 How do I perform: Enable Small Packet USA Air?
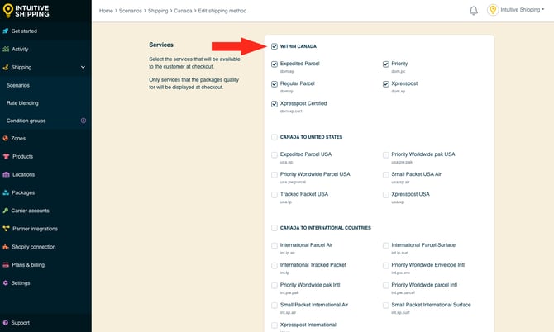click(x=386, y=174)
